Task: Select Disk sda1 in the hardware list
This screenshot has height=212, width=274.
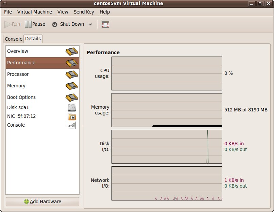Action: click(42, 108)
